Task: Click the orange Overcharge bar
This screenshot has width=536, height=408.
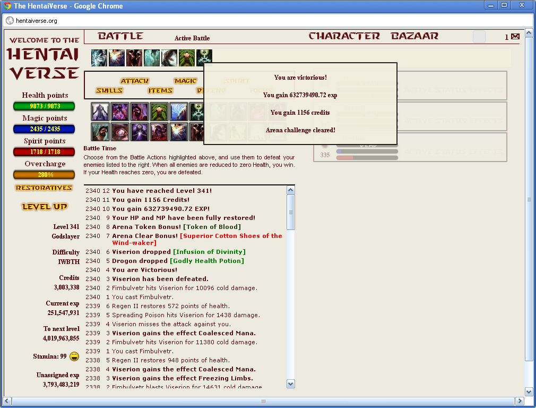Action: pos(44,175)
